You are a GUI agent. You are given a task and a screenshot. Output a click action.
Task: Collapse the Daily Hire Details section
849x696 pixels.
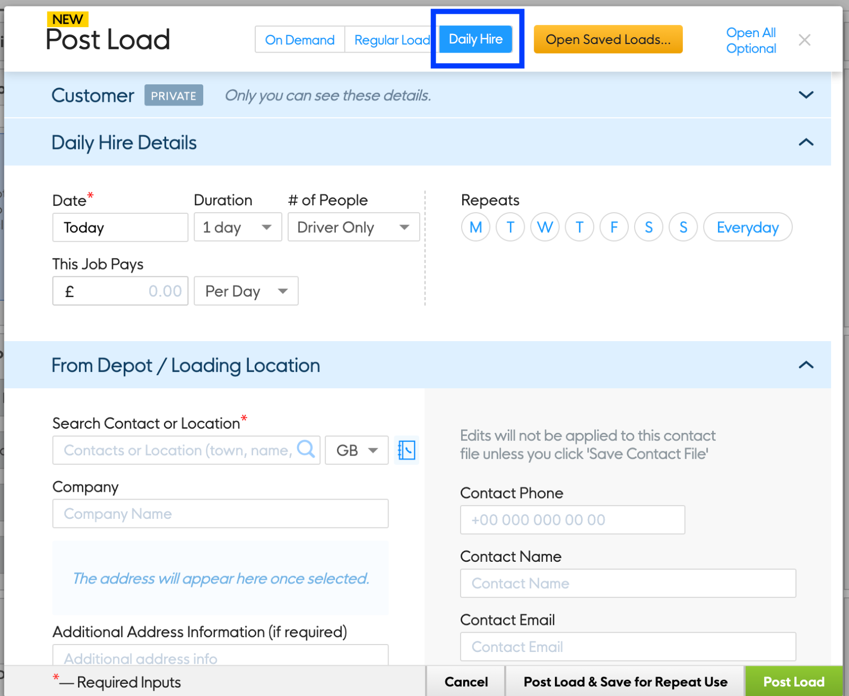(806, 142)
